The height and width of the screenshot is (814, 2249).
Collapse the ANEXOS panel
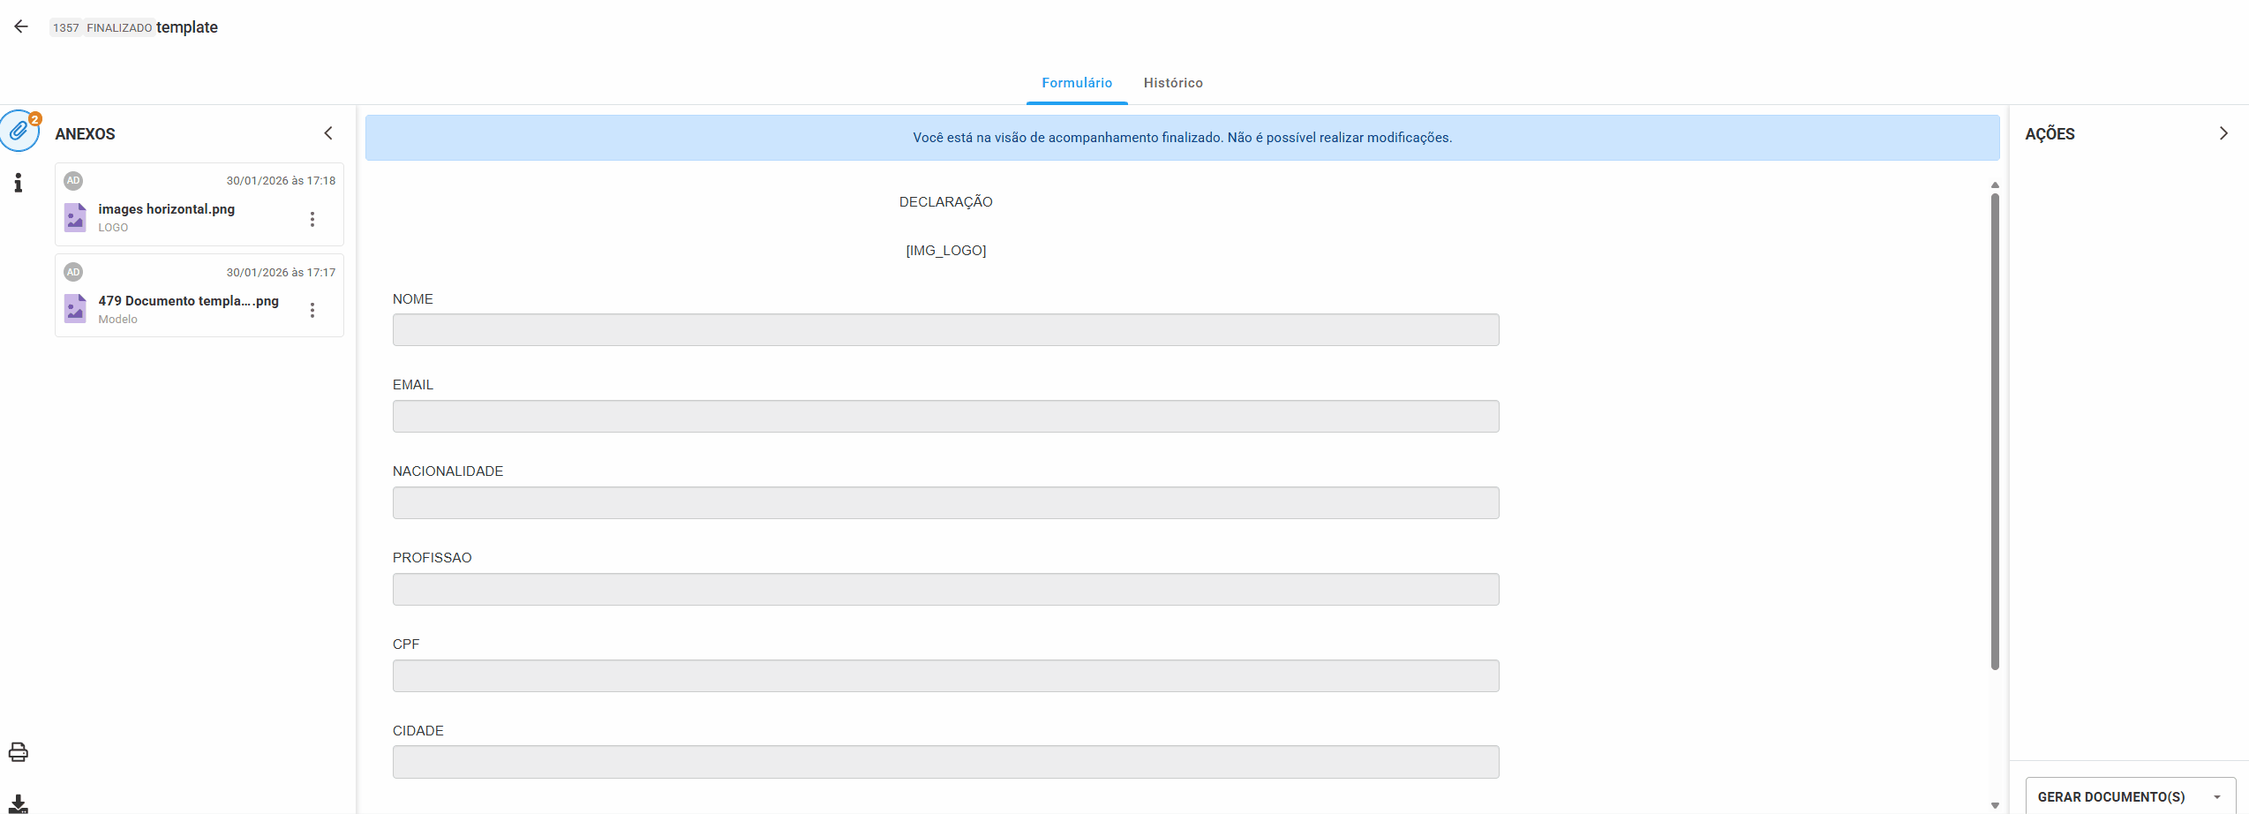tap(328, 133)
